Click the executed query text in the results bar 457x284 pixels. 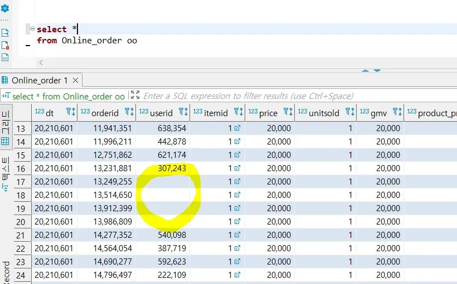69,97
